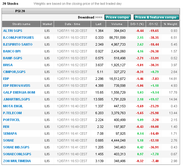
Task: Click the Market column header
Action: pyautogui.click(x=47, y=24)
